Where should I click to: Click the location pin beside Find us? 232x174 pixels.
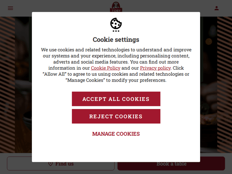50,164
